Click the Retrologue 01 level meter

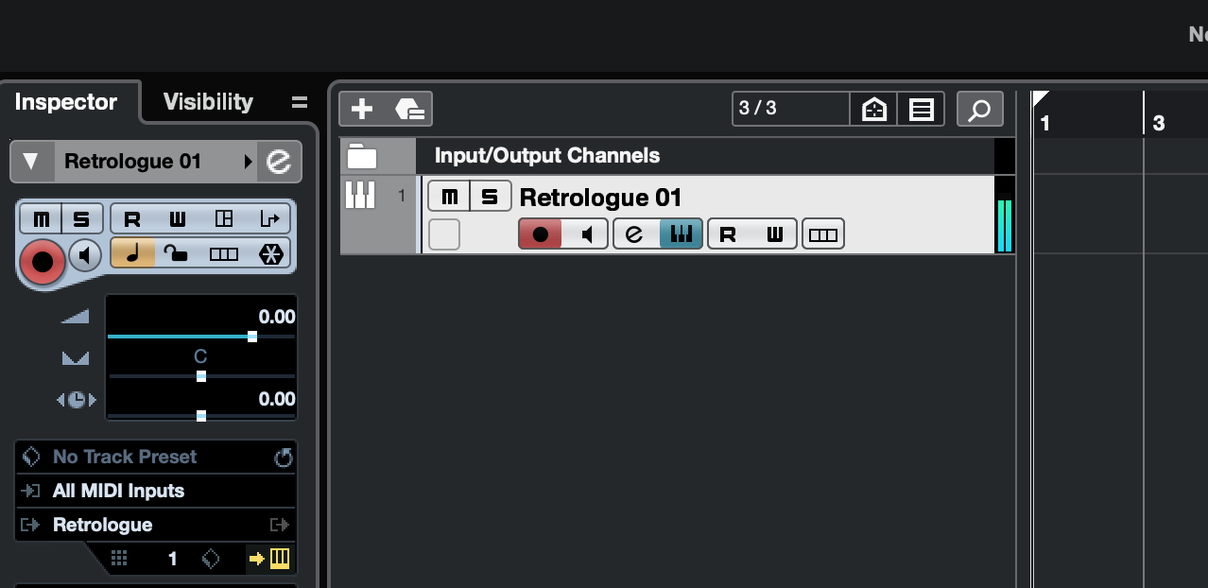click(x=1004, y=225)
